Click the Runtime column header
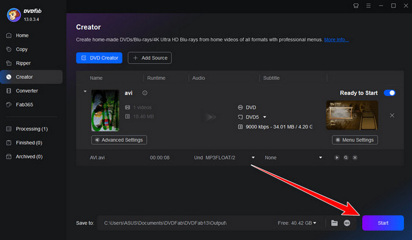 click(157, 78)
